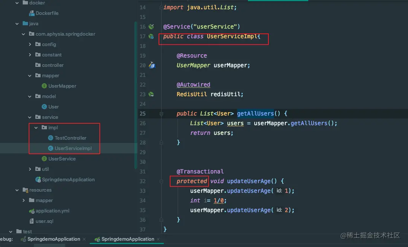This screenshot has height=247, width=408.
Task: Click the RedisUtil type on line 23
Action: pyautogui.click(x=192, y=94)
